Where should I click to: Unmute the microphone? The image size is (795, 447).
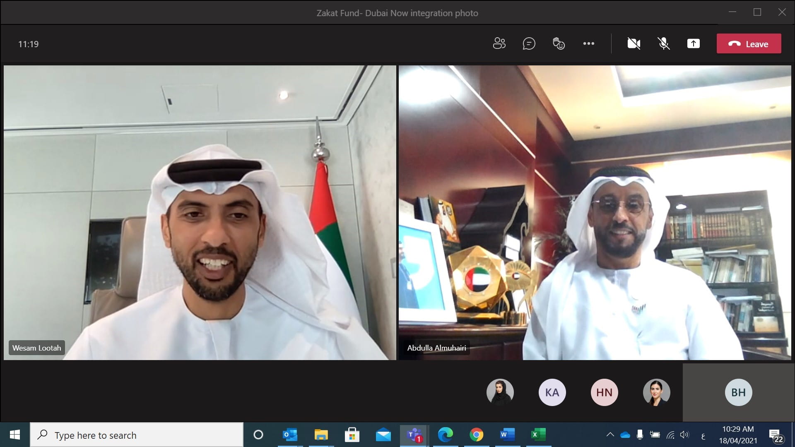[664, 43]
